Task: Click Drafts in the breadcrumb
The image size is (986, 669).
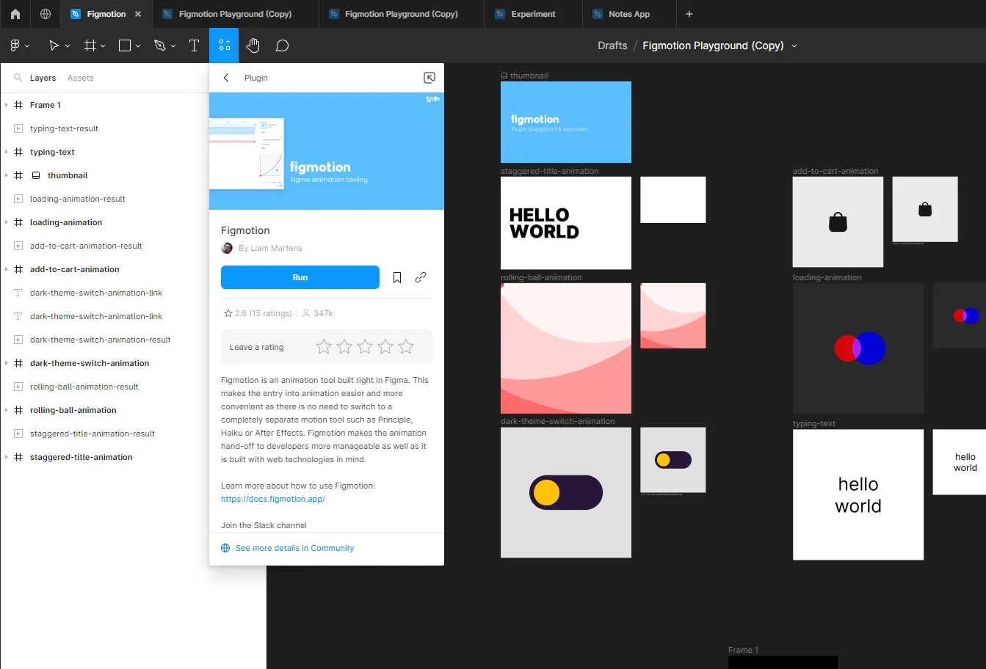Action: [612, 45]
